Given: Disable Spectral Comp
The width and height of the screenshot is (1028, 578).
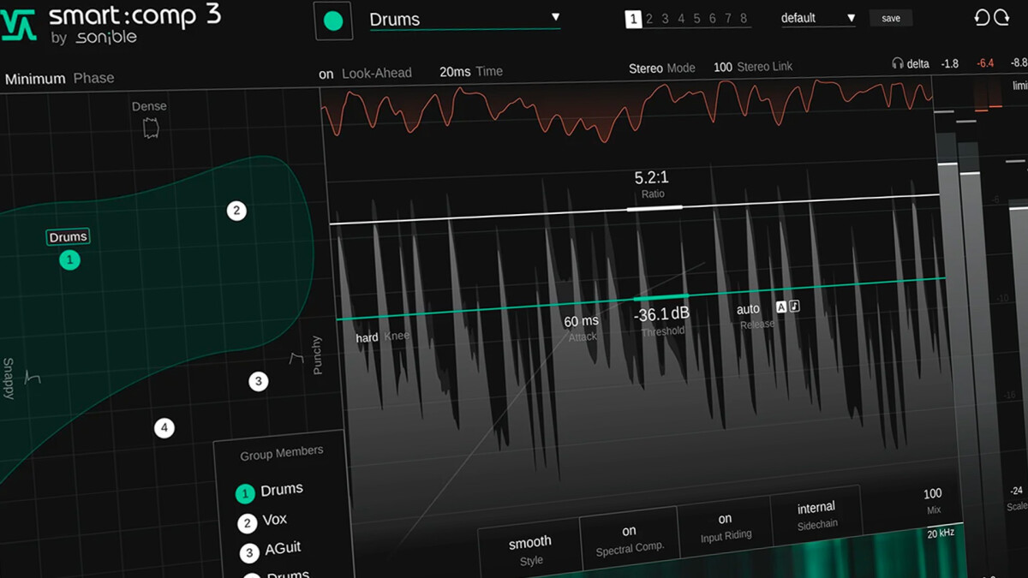Looking at the screenshot, I should click(630, 531).
